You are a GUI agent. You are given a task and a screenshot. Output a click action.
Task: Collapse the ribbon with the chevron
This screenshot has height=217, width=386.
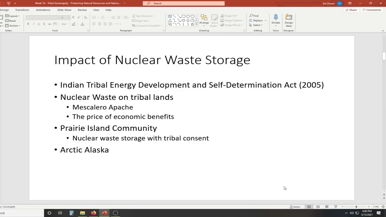tap(383, 31)
